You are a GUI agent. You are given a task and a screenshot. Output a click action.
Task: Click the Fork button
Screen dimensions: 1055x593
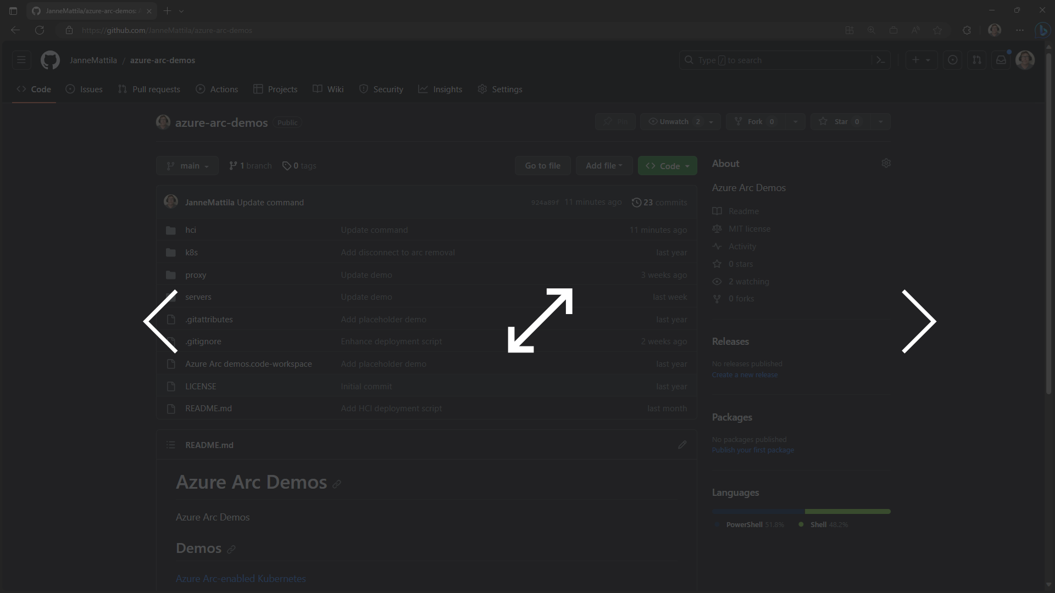(756, 121)
